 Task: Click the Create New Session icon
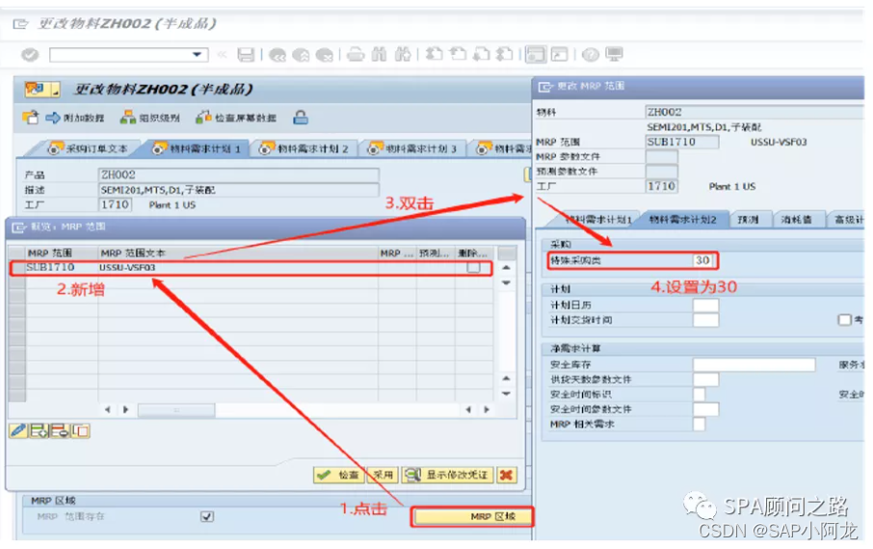536,55
